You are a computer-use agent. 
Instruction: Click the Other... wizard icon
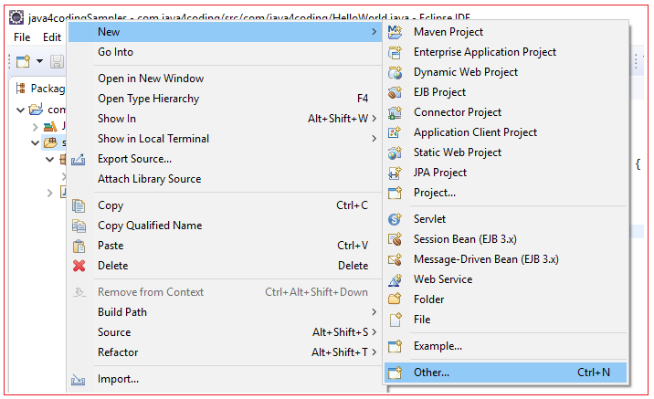[x=395, y=373]
